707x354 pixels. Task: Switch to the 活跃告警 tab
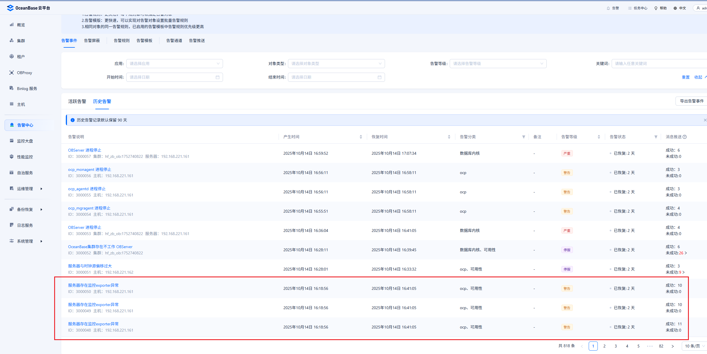coord(77,101)
